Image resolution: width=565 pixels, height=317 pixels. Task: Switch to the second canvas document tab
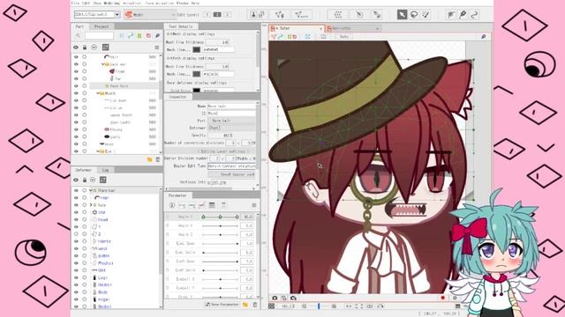point(352,28)
